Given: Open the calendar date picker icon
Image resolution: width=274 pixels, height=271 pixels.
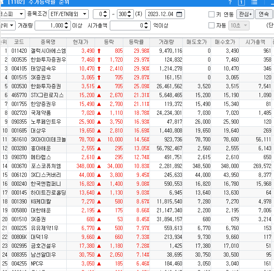Looking at the screenshot, I should point(179,14).
